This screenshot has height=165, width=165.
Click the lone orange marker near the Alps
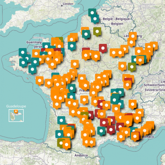tap(133, 104)
